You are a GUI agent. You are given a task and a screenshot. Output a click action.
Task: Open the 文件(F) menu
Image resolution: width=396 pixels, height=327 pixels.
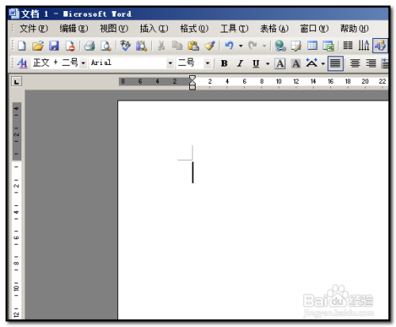(34, 29)
